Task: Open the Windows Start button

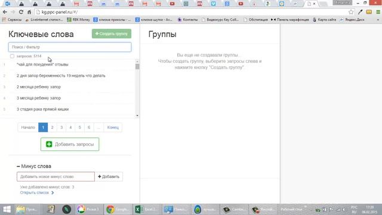Action: pos(7,210)
